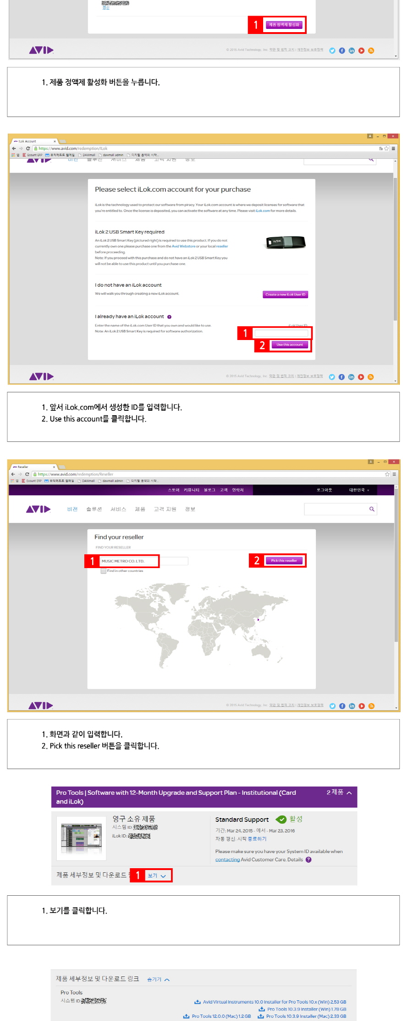The image size is (408, 1021).
Task: Go back in the Reseller browser window
Action: click(x=13, y=474)
